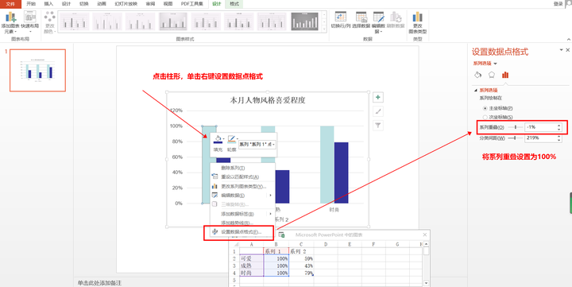Switch to the PDF工具集 tab
572x287 pixels.
[x=192, y=4]
